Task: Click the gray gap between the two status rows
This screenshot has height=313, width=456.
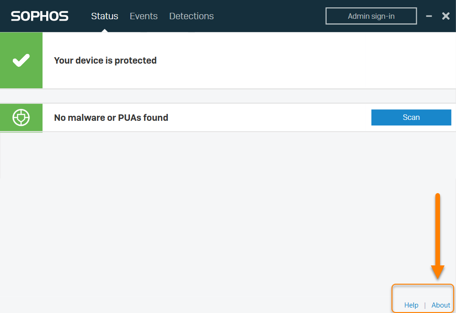Action: pos(228,96)
